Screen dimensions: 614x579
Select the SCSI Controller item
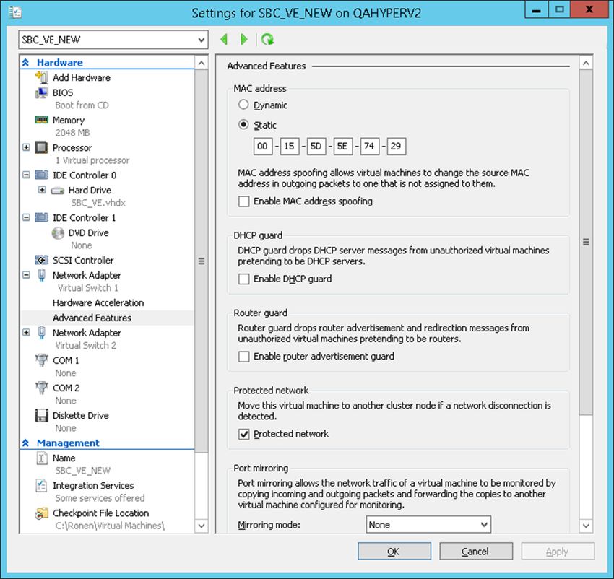click(x=83, y=261)
